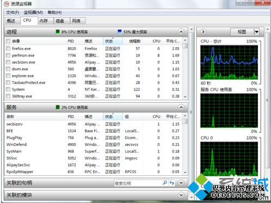Image resolution: width=271 pixels, height=203 pixels.
Task: Toggle the select-all checkbox next to 映像
Action: [x=8, y=41]
